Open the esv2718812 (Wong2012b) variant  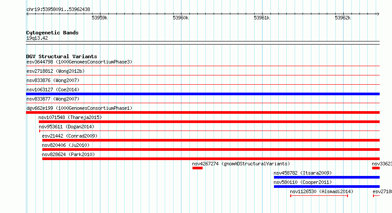(55, 71)
